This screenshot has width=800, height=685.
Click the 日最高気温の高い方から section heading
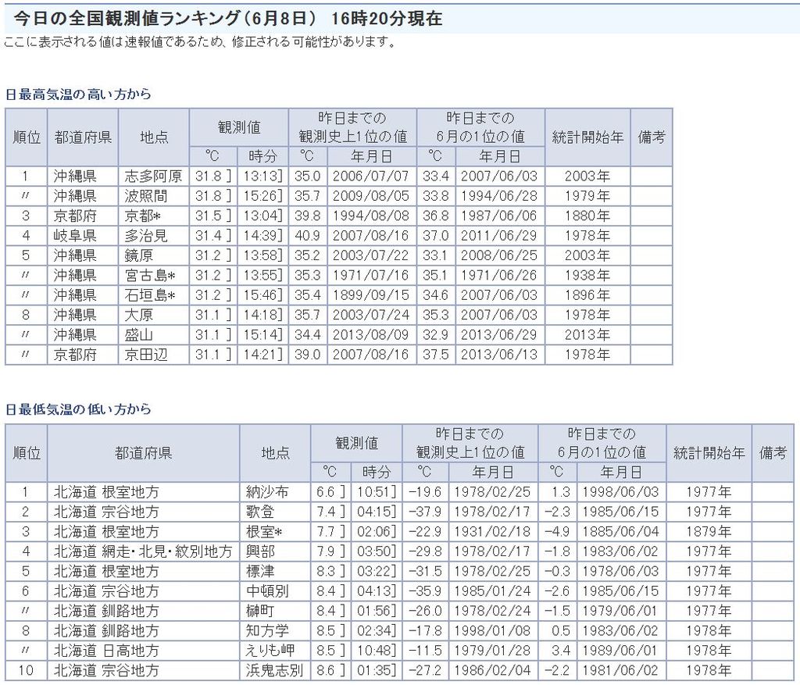click(x=78, y=95)
